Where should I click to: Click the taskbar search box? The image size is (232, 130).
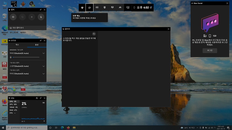pyautogui.click(x=27, y=128)
